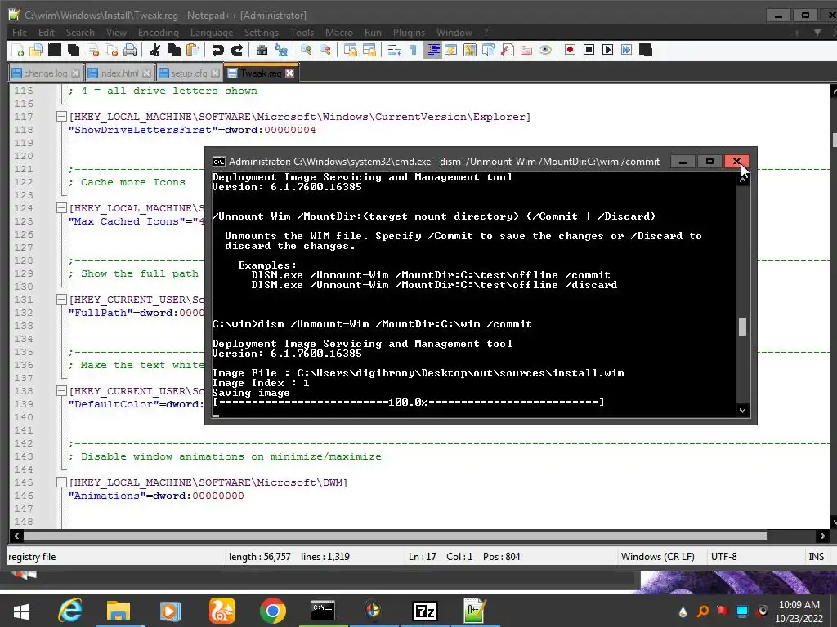Click the cmd window scrollbar thumb
Image resolution: width=837 pixels, height=627 pixels.
click(742, 327)
